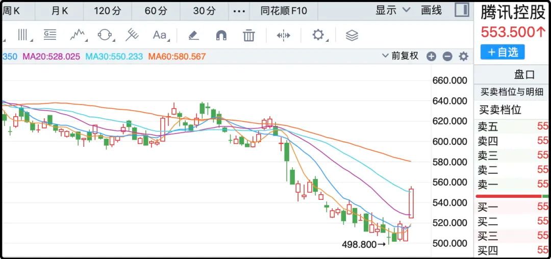Switch to 60分 minute chart tab

pos(156,10)
